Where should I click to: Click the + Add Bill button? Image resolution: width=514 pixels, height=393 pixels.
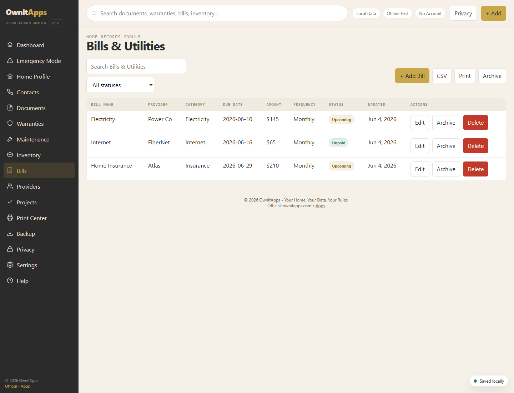412,76
